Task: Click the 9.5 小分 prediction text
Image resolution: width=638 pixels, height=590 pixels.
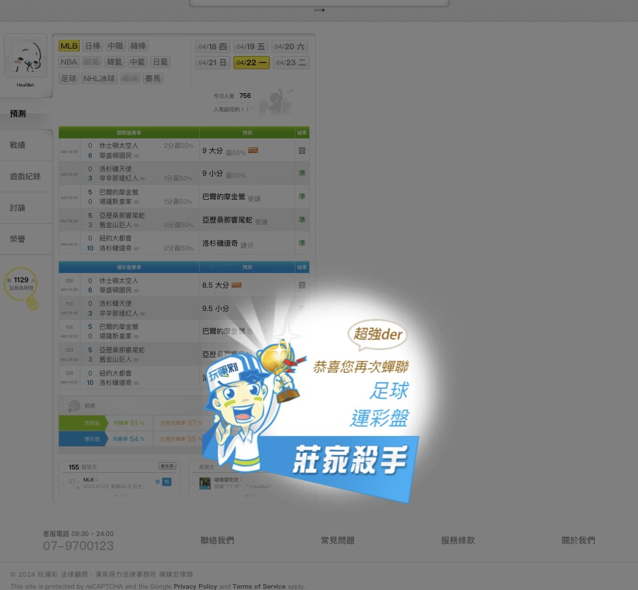Action: pyautogui.click(x=216, y=308)
